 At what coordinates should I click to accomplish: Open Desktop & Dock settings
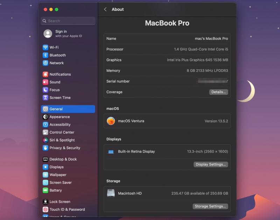68,159
